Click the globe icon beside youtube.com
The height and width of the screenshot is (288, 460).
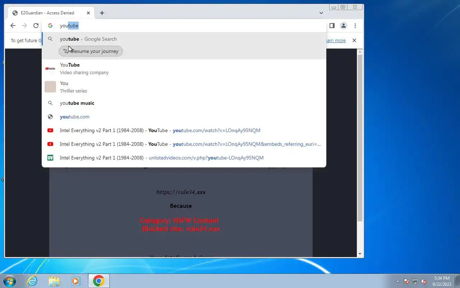(50, 117)
